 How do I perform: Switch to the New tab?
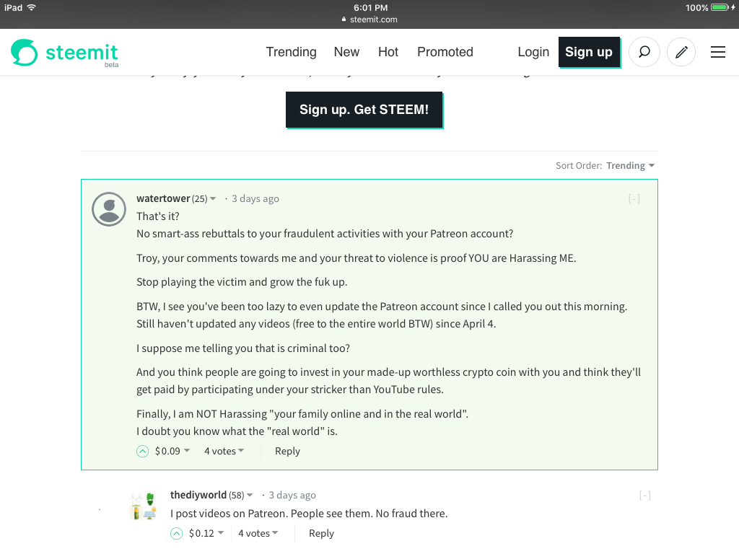(x=346, y=52)
